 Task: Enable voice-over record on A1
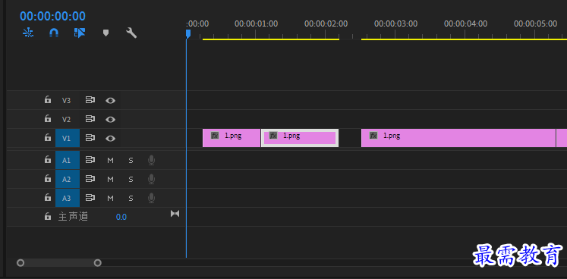click(x=152, y=160)
